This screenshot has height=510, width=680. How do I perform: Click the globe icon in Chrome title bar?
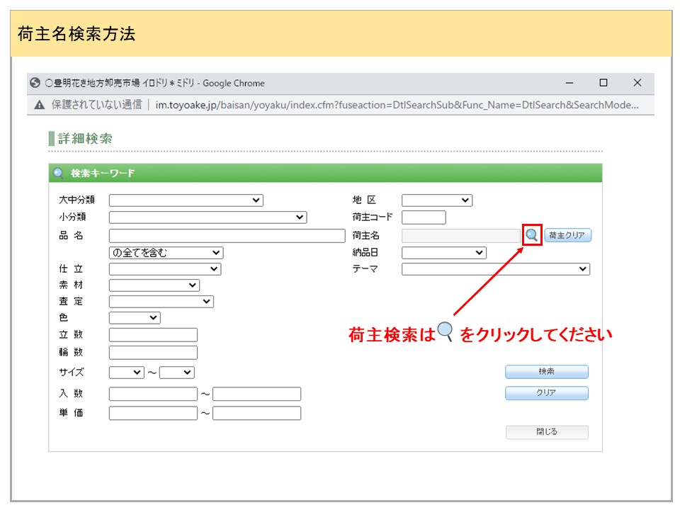35,83
